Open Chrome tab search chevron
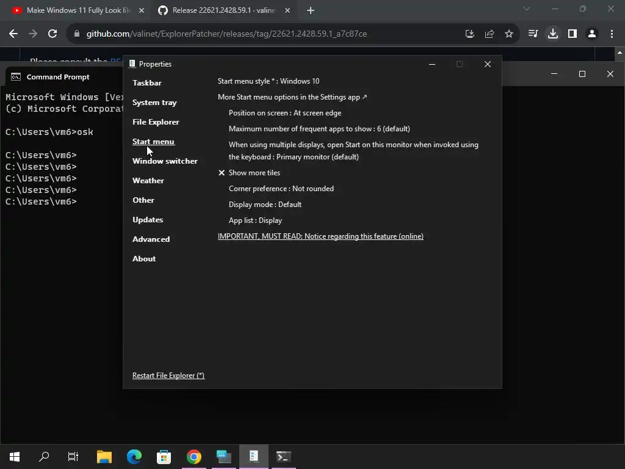This screenshot has height=469, width=625. click(527, 9)
